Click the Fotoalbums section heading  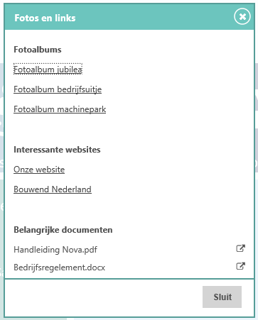pyautogui.click(x=38, y=50)
